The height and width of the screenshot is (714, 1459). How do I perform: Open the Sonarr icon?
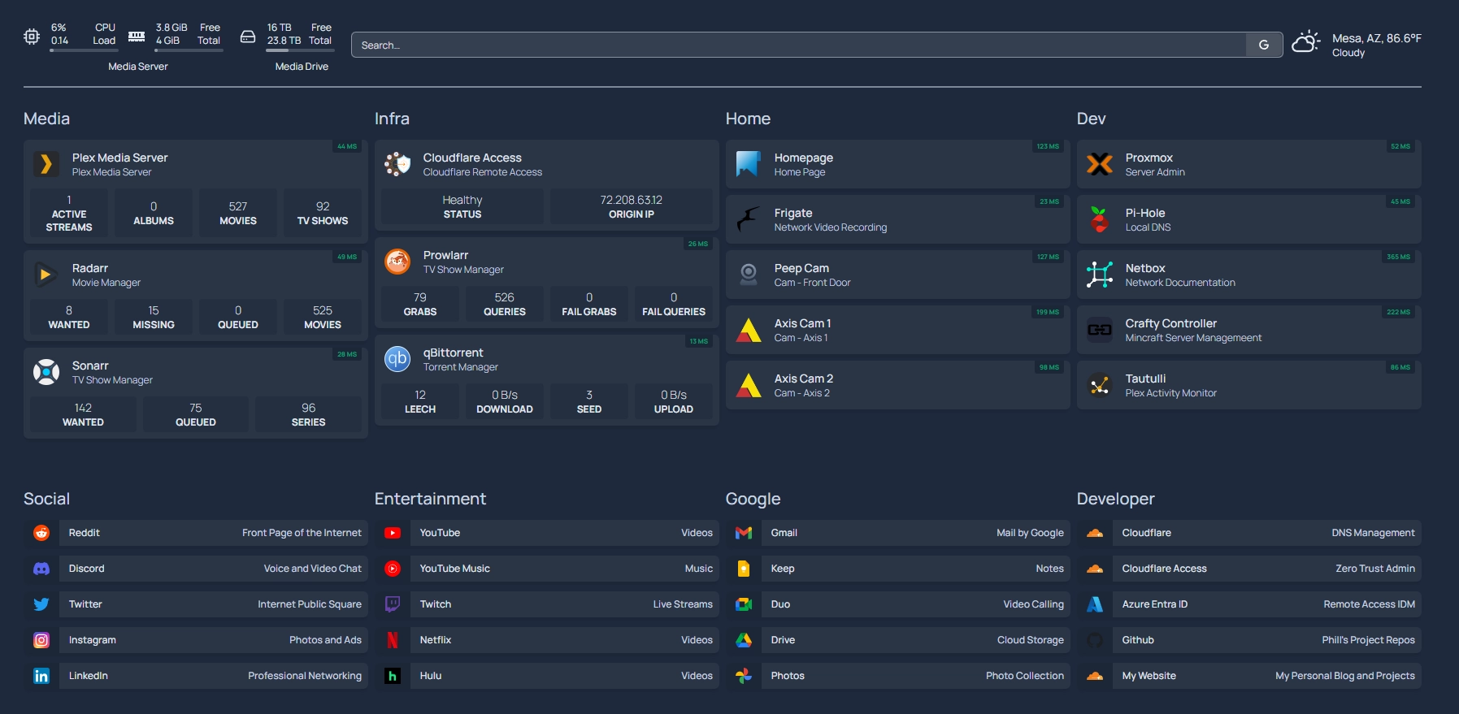tap(46, 372)
